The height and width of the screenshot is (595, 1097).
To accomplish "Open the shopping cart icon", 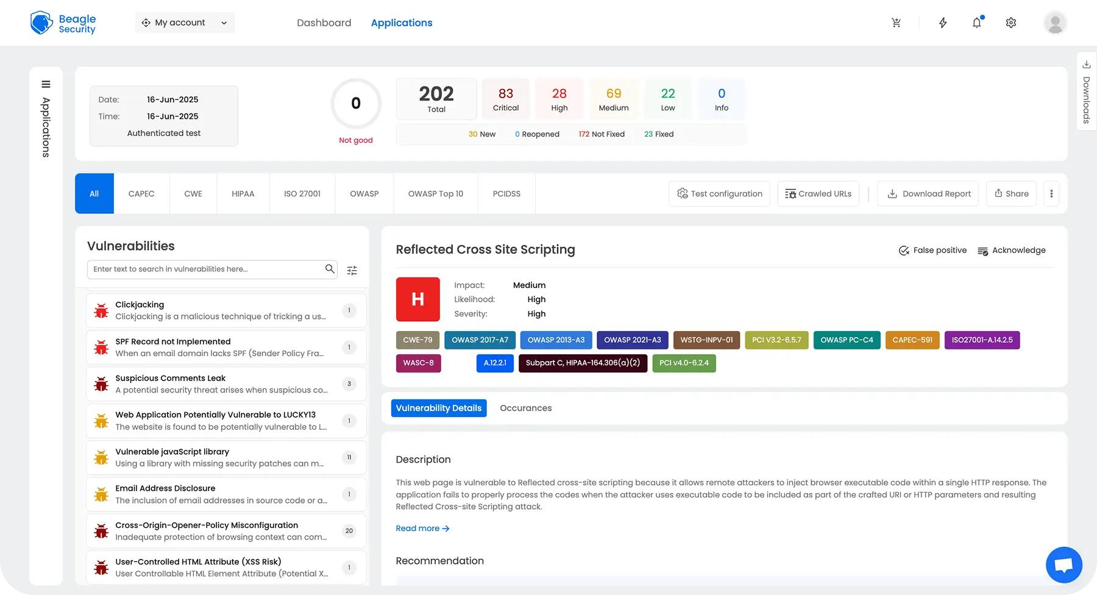I will click(x=896, y=23).
